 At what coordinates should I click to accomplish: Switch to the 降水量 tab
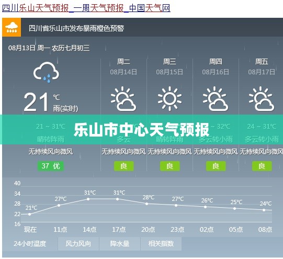(x=120, y=244)
